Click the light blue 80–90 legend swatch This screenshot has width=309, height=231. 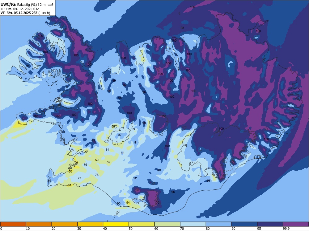point(219,224)
